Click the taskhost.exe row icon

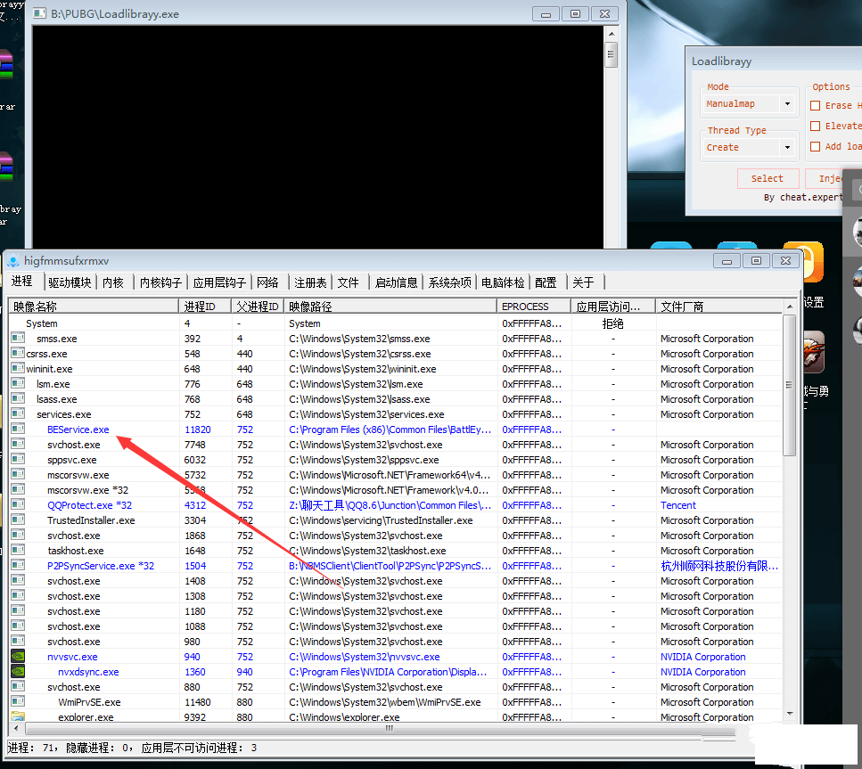click(18, 550)
